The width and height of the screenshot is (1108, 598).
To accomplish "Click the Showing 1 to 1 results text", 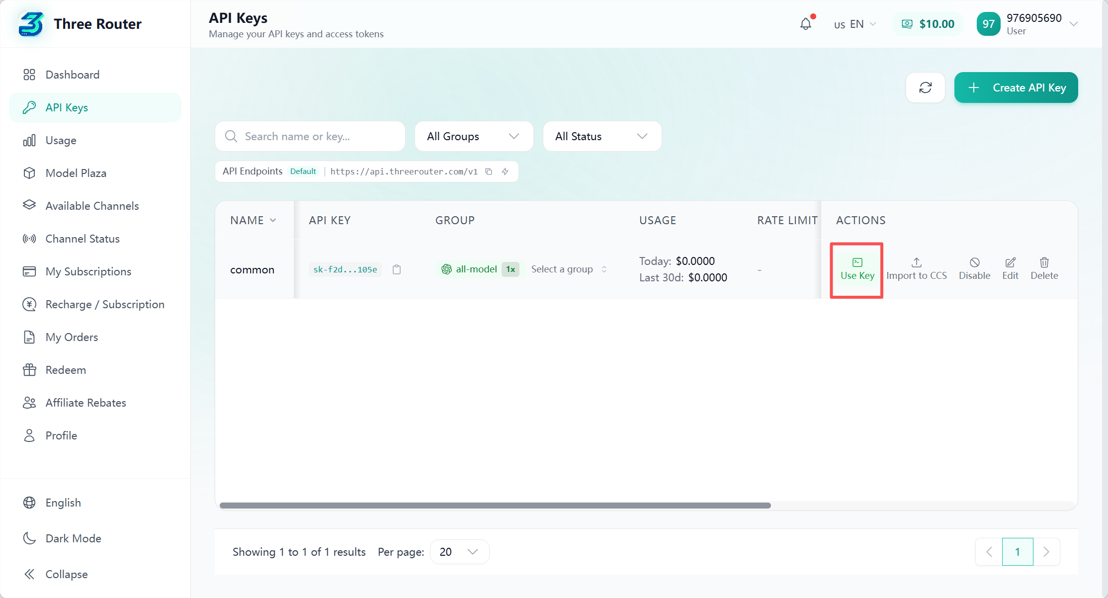I will (x=299, y=552).
